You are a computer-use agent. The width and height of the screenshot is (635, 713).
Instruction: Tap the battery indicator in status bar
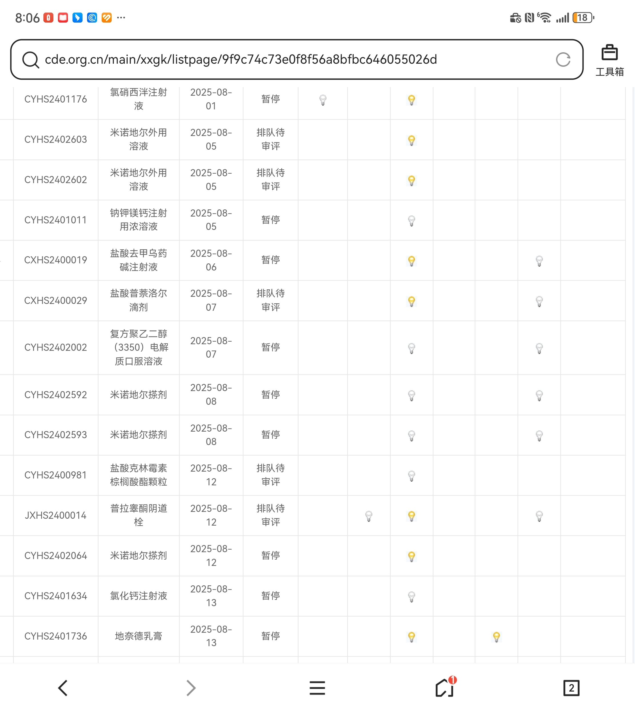click(x=583, y=18)
